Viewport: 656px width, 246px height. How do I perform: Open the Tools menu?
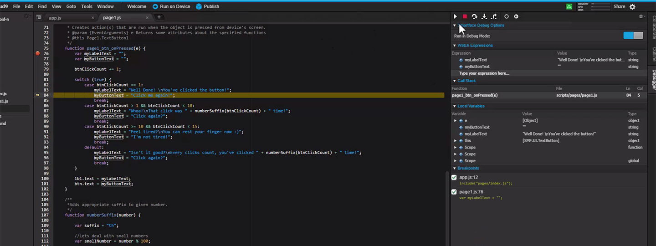pyautogui.click(x=87, y=6)
